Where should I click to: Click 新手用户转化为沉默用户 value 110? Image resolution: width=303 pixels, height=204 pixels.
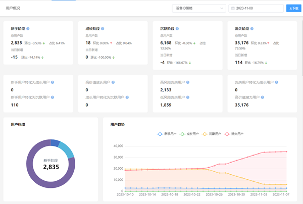tap(15, 105)
